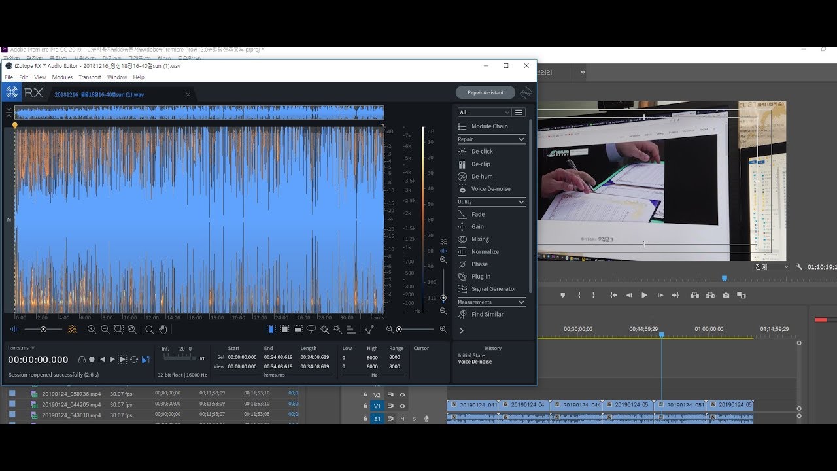Click the zoom in magnifier in RX toolbar
This screenshot has width=837, height=471.
pyautogui.click(x=92, y=330)
